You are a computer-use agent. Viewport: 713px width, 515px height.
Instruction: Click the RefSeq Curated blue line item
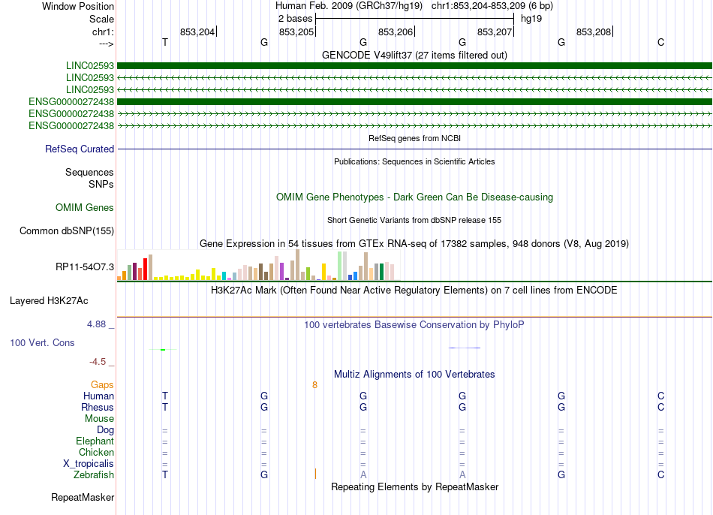414,149
